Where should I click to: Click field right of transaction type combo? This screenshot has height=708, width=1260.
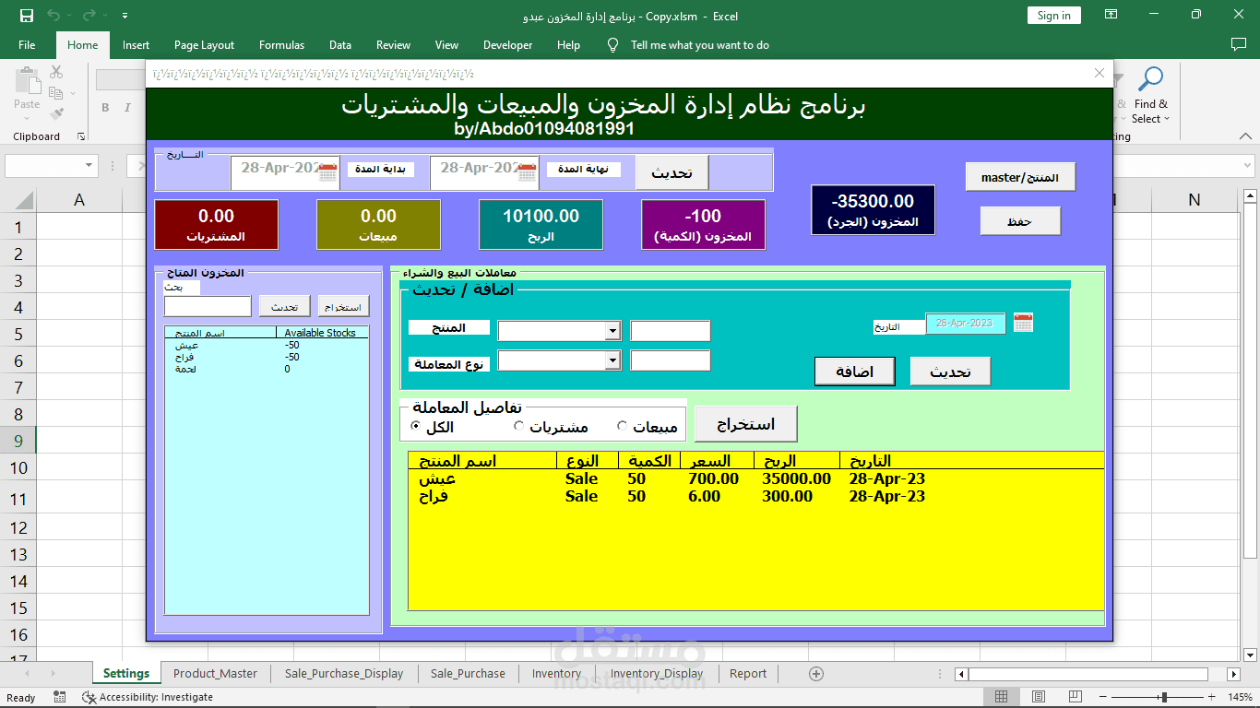pos(671,360)
